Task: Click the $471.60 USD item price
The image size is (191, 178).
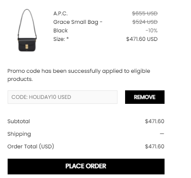Action: click(142, 39)
